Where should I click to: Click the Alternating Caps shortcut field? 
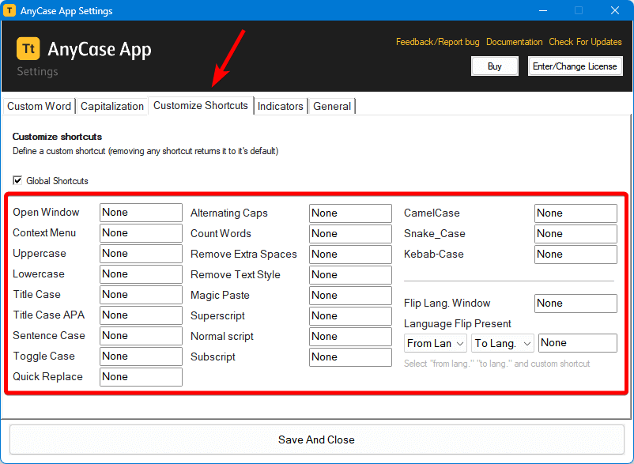click(x=350, y=213)
